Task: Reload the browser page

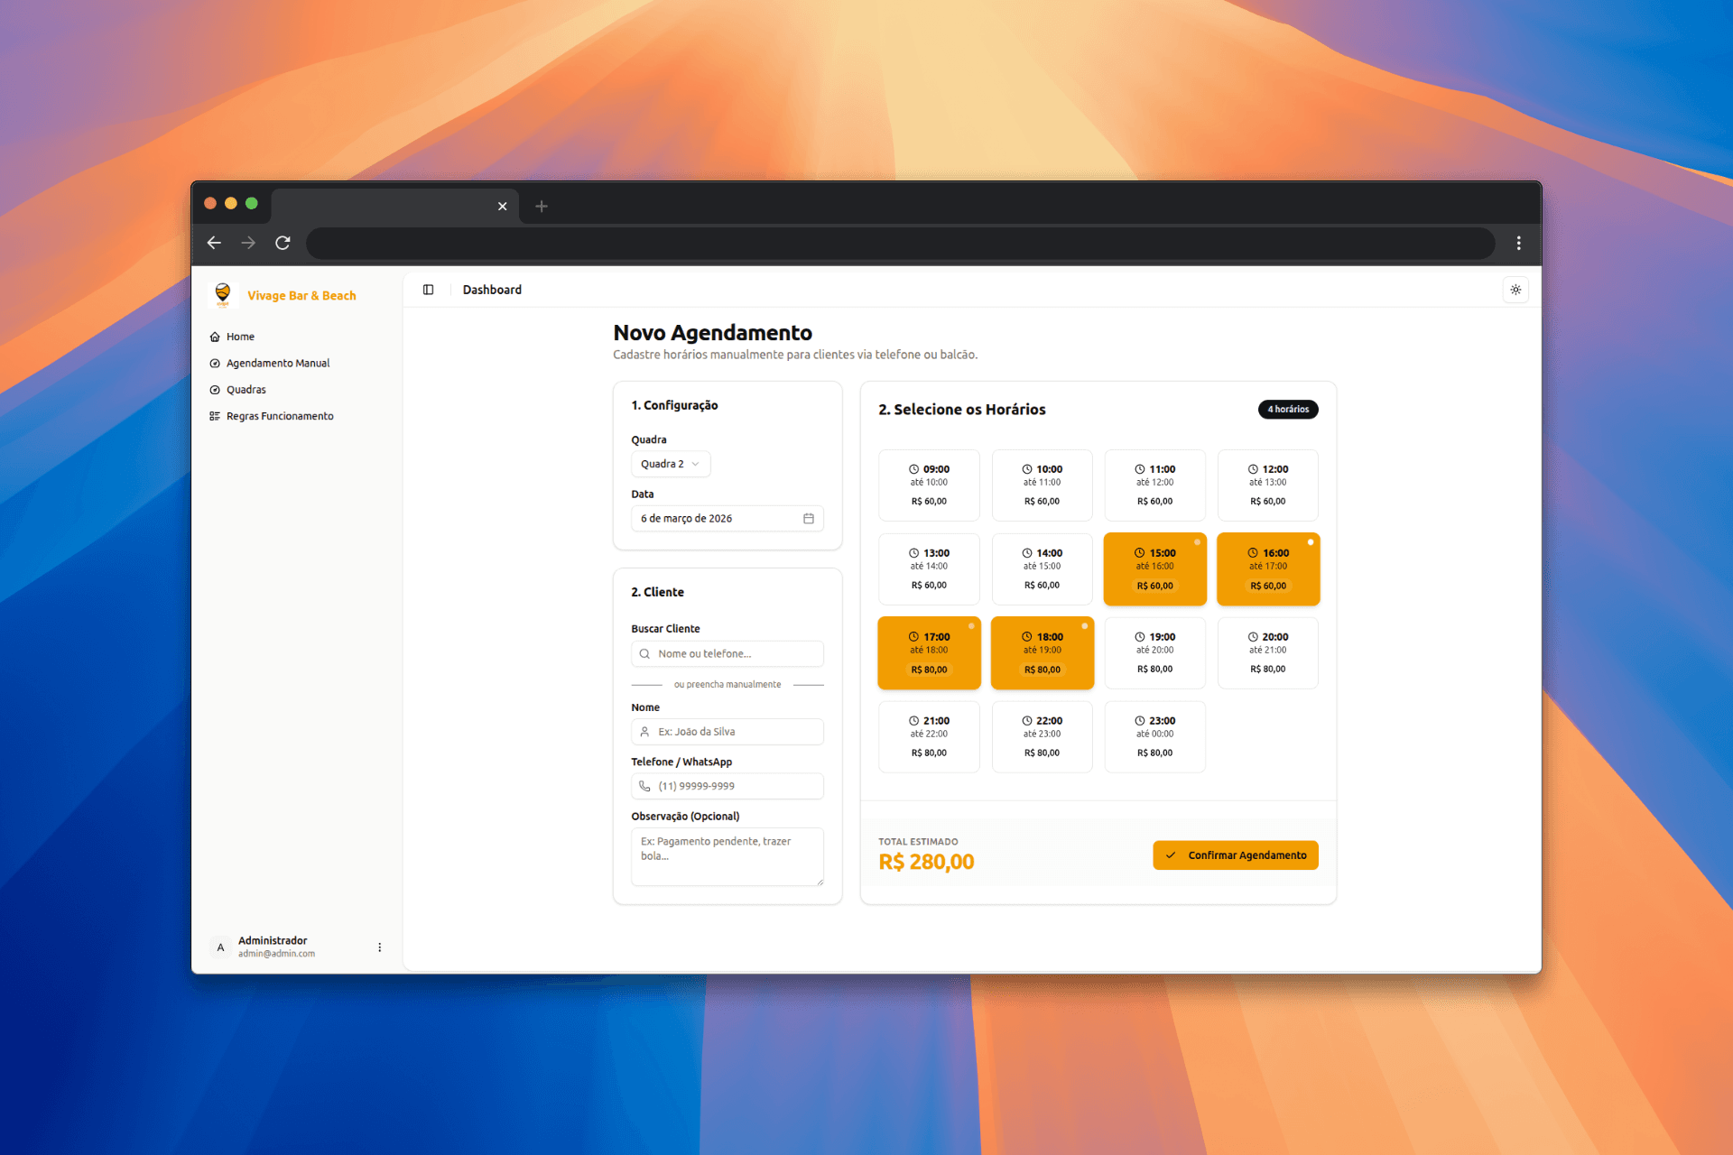Action: [283, 243]
